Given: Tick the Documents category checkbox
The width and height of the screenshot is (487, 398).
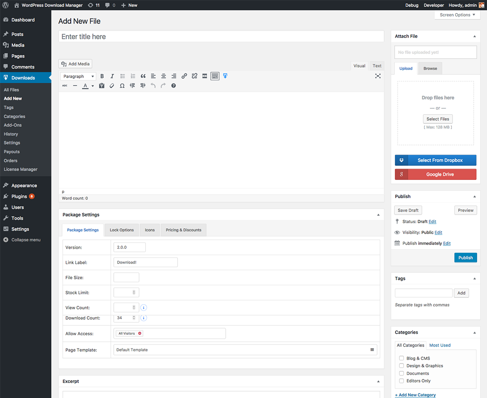Looking at the screenshot, I should 402,373.
